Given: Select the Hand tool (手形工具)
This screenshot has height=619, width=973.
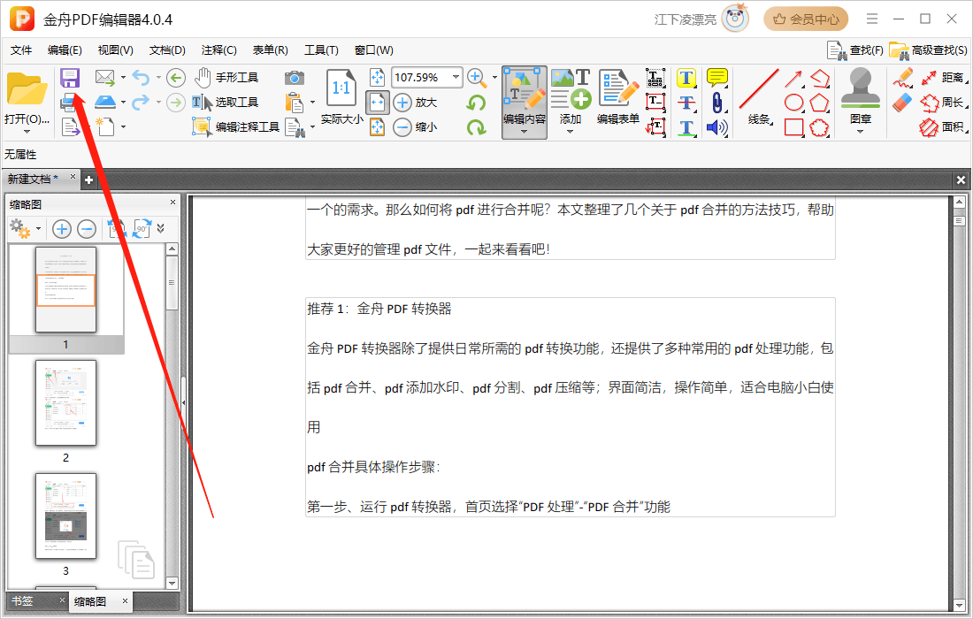Looking at the screenshot, I should pos(226,78).
